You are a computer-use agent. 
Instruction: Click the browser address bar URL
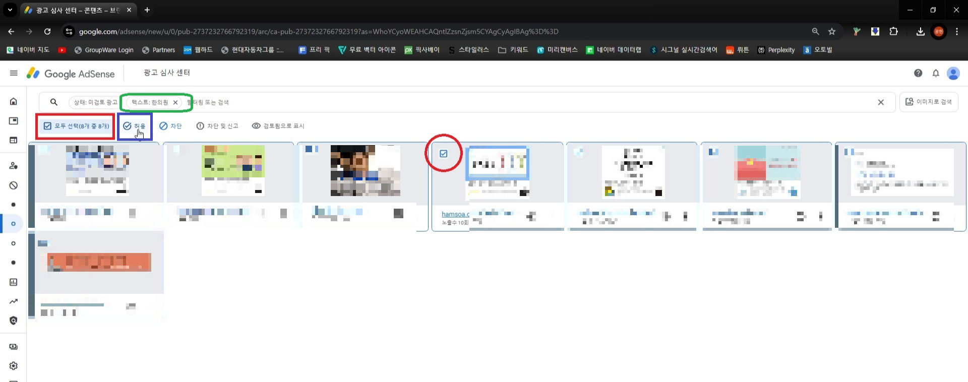319,31
